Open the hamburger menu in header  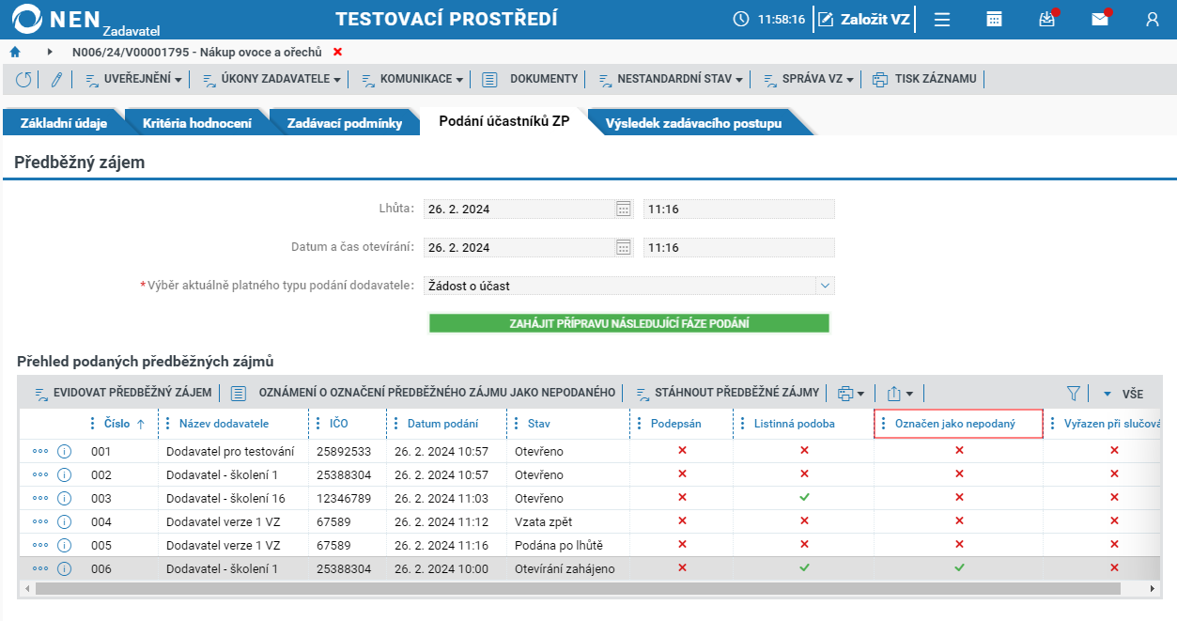[x=942, y=19]
